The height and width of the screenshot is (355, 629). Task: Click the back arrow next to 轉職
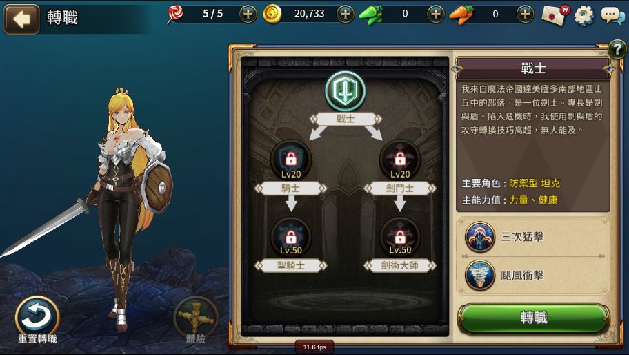click(x=21, y=19)
